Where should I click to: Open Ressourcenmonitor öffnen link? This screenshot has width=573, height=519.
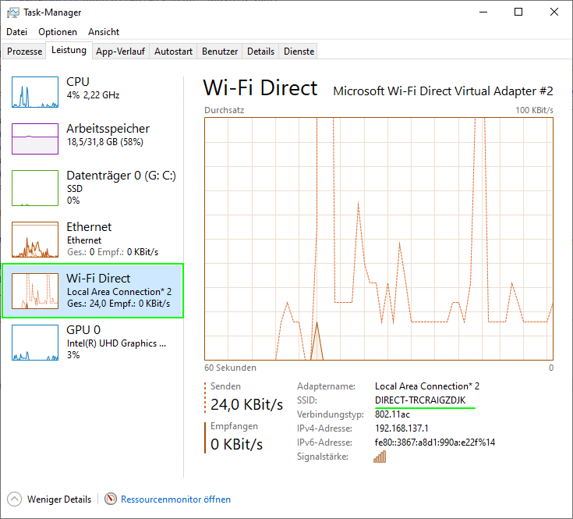[x=175, y=499]
